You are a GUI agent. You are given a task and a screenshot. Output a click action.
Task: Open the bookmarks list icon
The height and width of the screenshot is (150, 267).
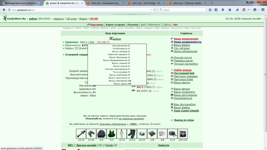tap(216, 10)
